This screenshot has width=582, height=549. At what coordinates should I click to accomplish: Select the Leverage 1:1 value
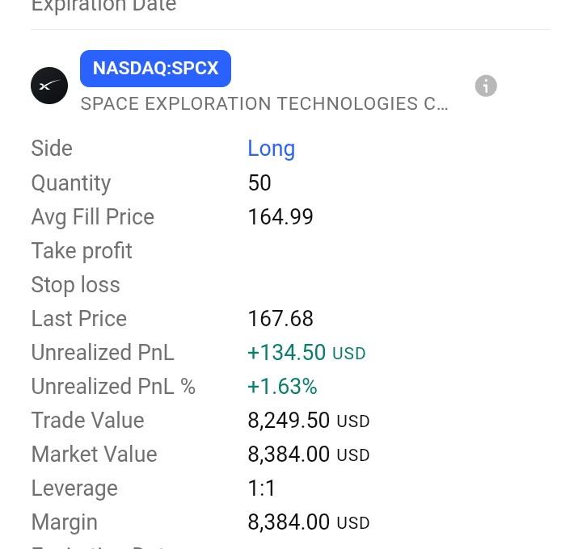click(x=261, y=488)
